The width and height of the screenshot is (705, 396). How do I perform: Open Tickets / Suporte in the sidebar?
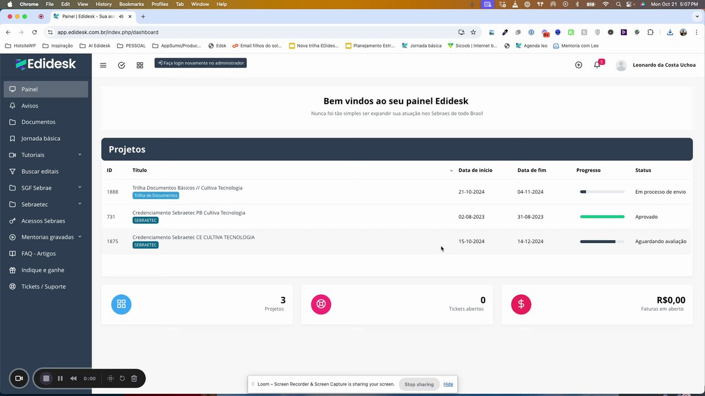pos(46,287)
